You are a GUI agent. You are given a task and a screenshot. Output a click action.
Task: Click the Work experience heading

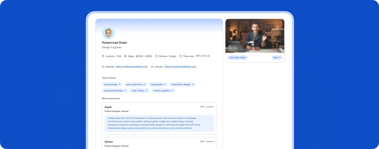(x=111, y=98)
